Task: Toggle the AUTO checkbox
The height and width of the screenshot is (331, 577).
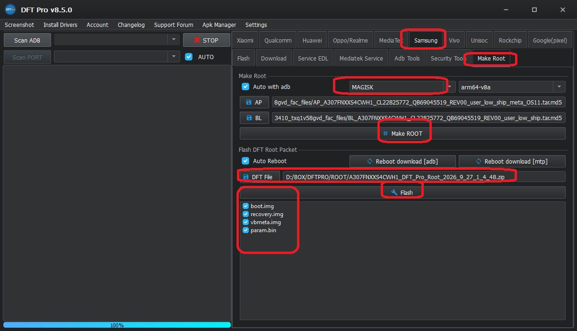Action: click(189, 57)
